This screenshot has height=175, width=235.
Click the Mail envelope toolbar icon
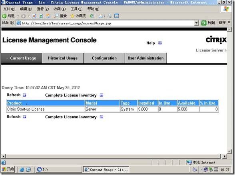(x=101, y=16)
